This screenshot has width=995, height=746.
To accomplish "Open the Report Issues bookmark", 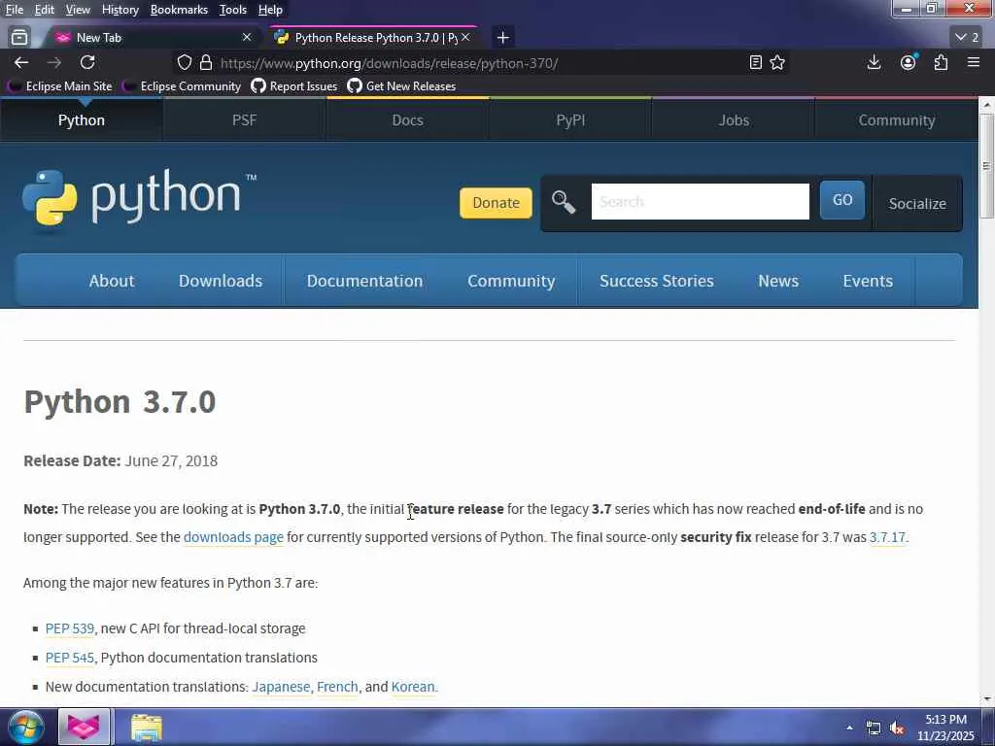I will coord(294,86).
